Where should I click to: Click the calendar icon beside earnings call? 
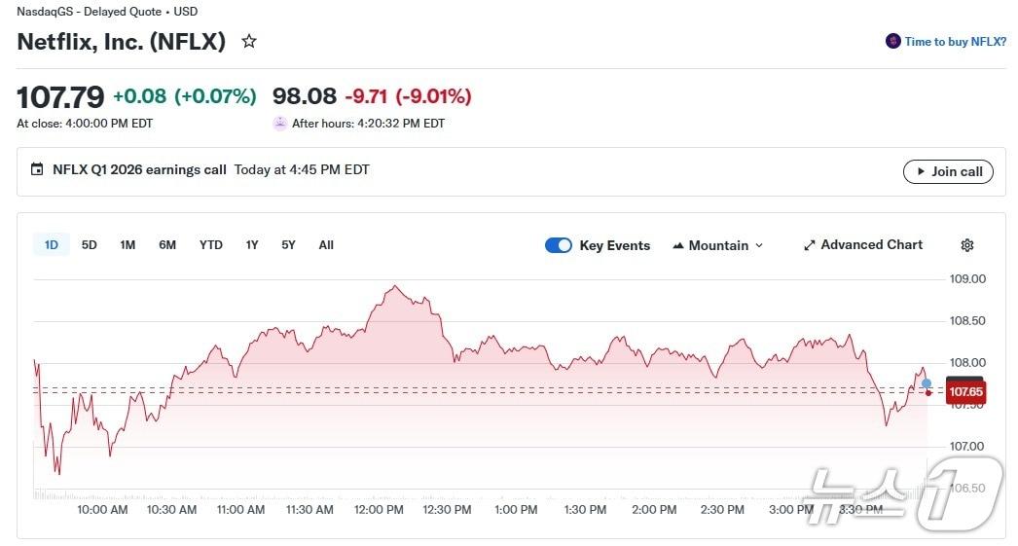(x=37, y=169)
